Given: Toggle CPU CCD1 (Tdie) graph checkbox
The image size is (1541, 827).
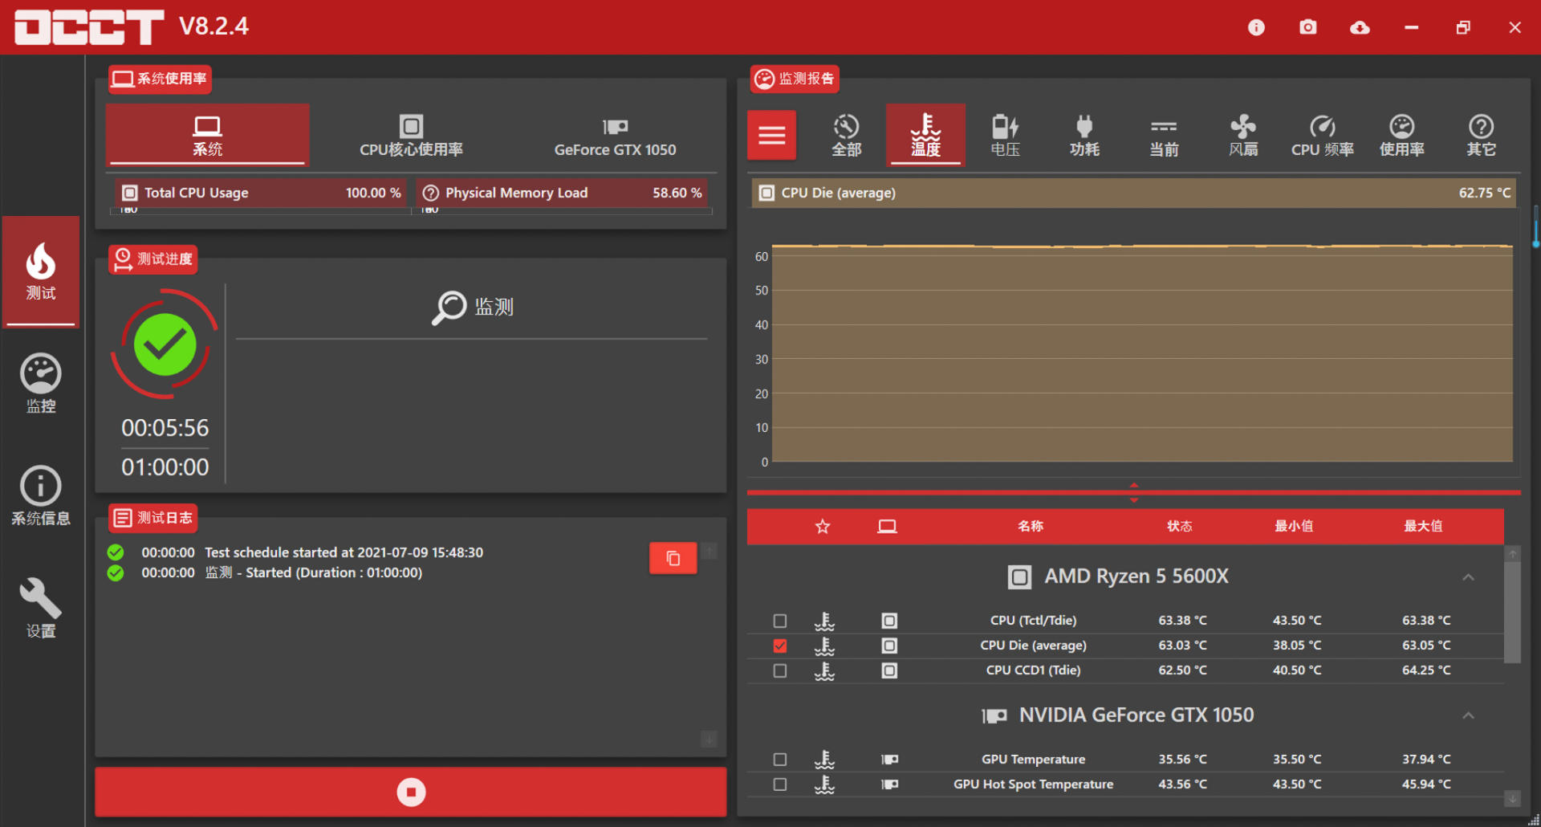Looking at the screenshot, I should pos(780,670).
